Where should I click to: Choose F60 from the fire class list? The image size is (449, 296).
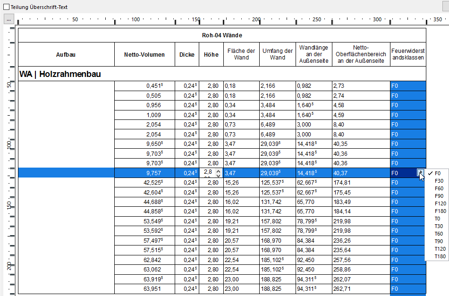coord(439,188)
